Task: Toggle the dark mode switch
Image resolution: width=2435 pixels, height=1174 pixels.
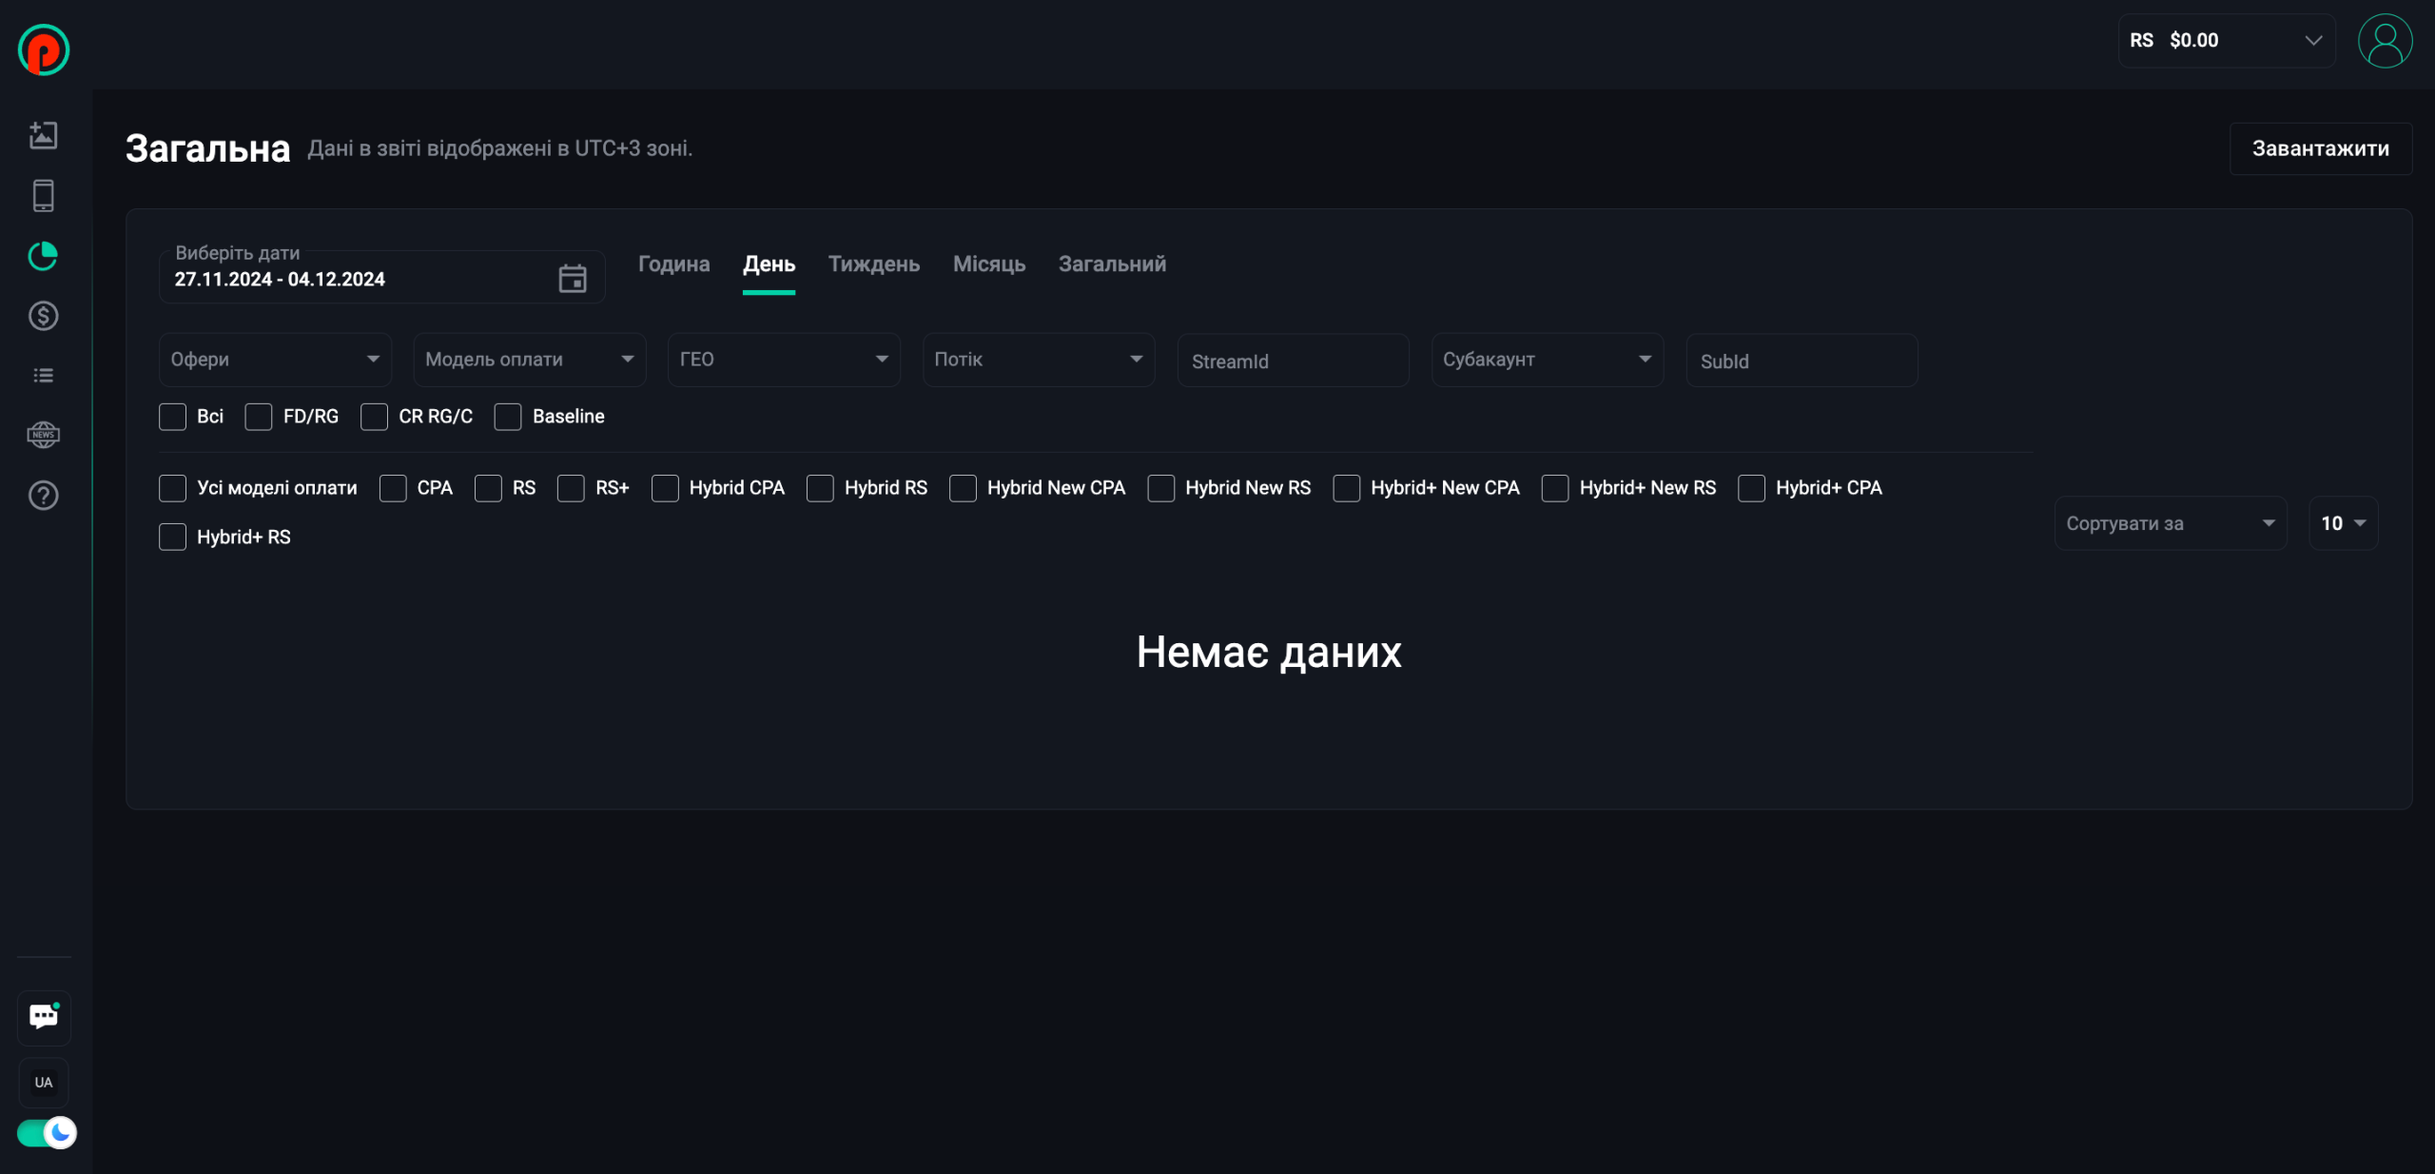Action: tap(46, 1133)
